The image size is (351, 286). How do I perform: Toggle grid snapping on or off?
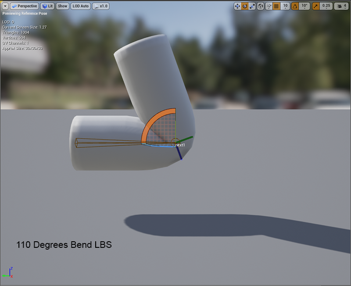(x=276, y=6)
